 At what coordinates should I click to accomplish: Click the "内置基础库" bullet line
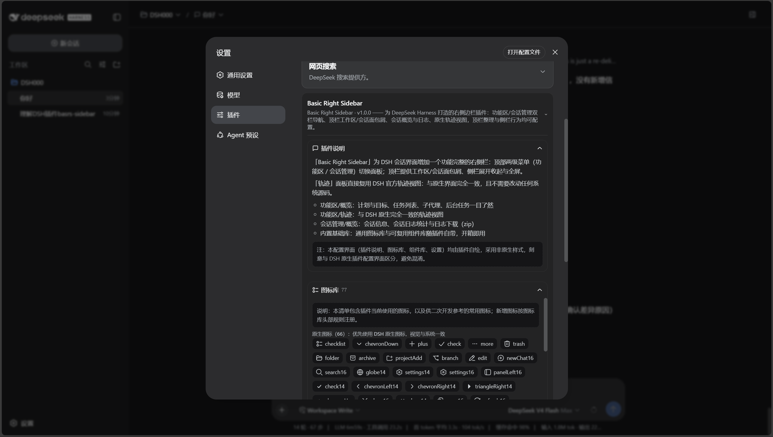point(403,233)
